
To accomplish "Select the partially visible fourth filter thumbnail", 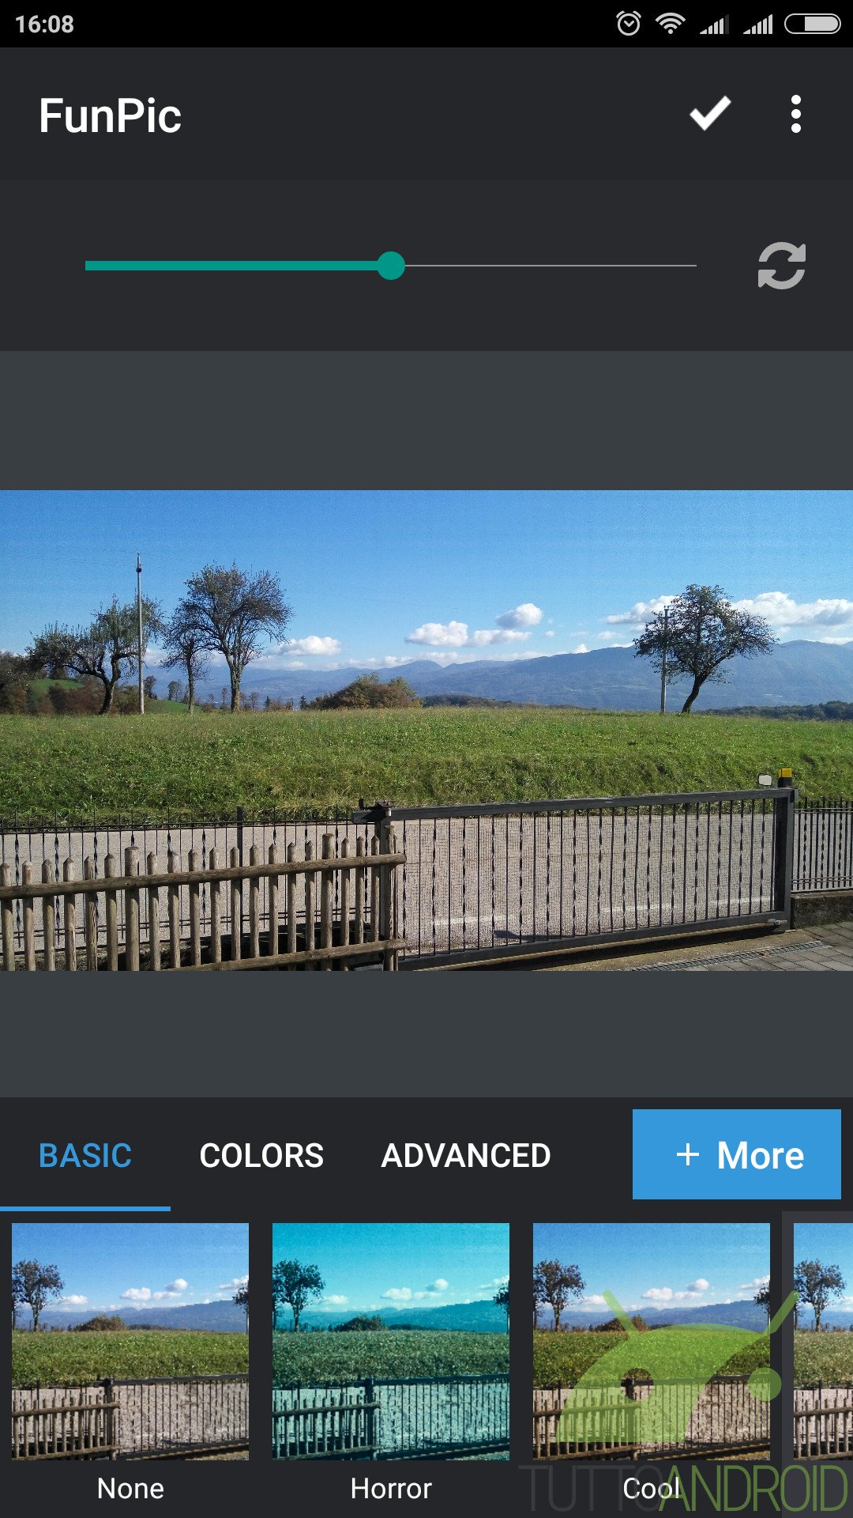I will pos(823,1341).
